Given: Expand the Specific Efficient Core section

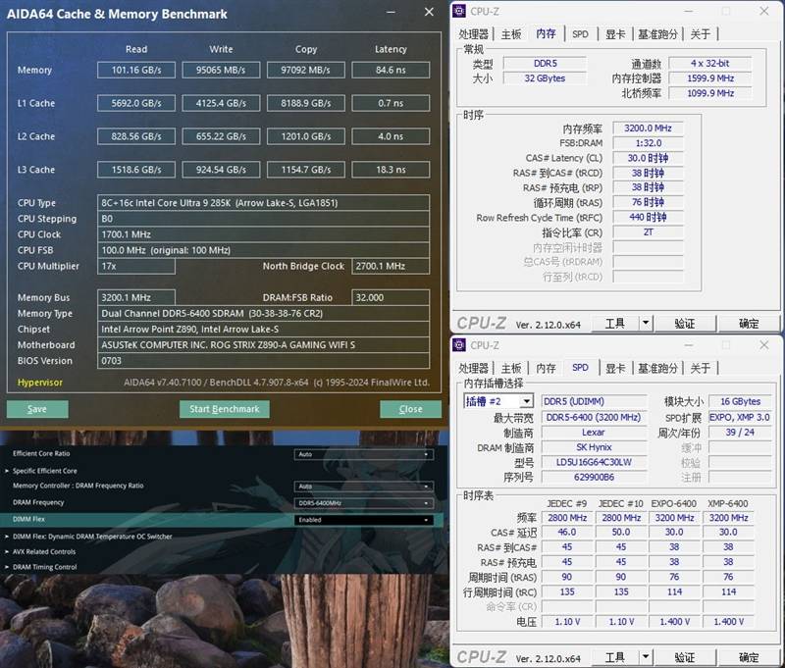Looking at the screenshot, I should (44, 471).
